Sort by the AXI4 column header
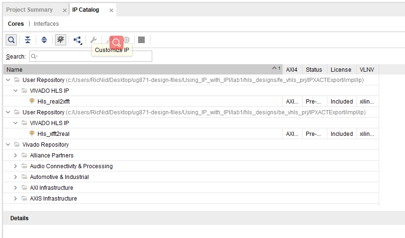 point(292,69)
